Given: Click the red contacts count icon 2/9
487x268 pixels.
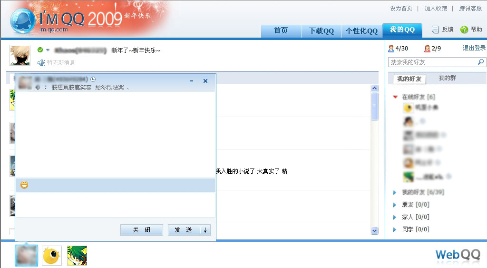Looking at the screenshot, I should (x=427, y=49).
